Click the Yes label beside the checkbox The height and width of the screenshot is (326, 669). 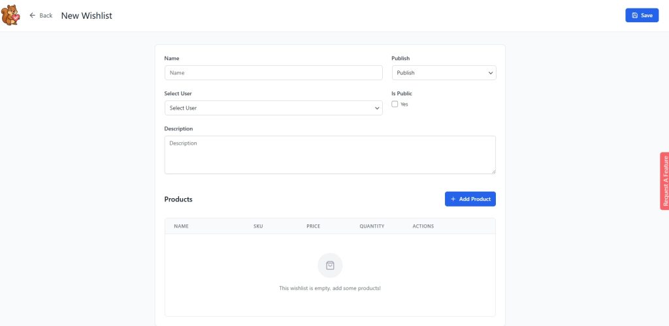click(404, 104)
